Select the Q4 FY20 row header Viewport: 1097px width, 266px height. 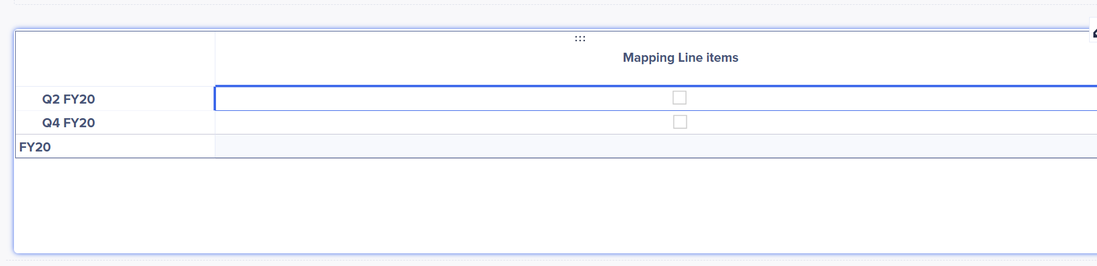pos(115,122)
